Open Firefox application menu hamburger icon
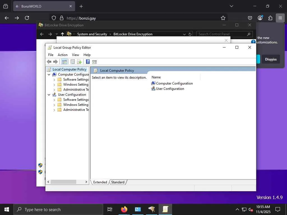Screen dimensions: 287x215 coord(280,18)
